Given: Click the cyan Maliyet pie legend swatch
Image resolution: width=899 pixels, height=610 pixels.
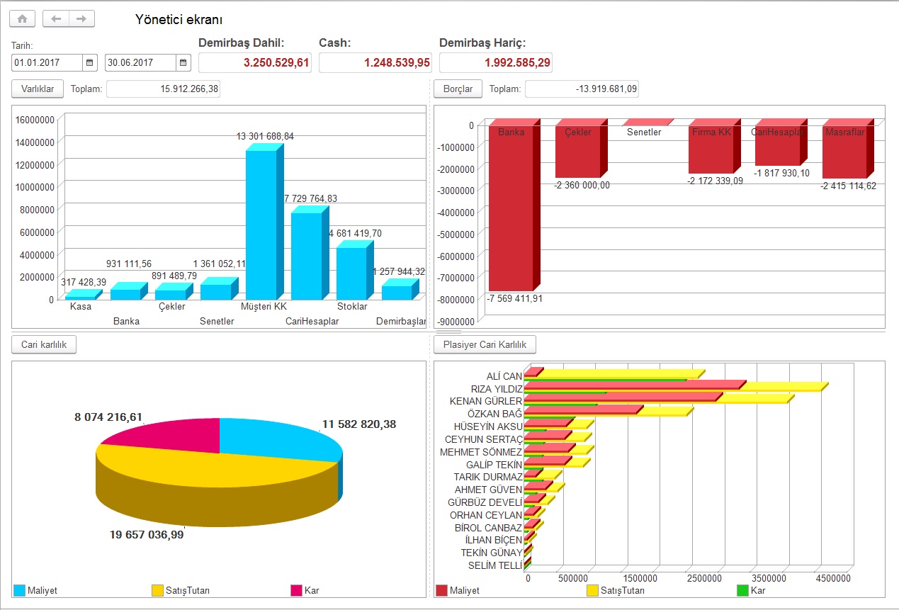Looking at the screenshot, I should pyautogui.click(x=19, y=590).
